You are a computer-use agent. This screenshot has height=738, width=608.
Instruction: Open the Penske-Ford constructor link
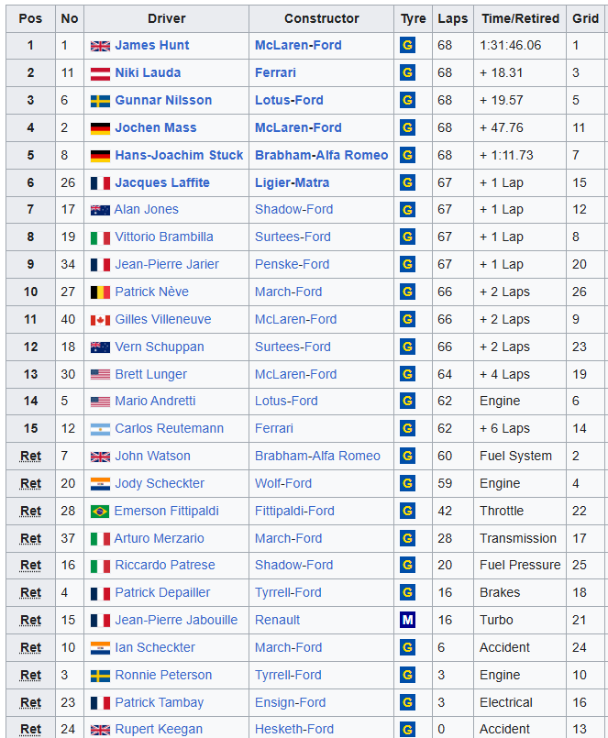pos(292,264)
